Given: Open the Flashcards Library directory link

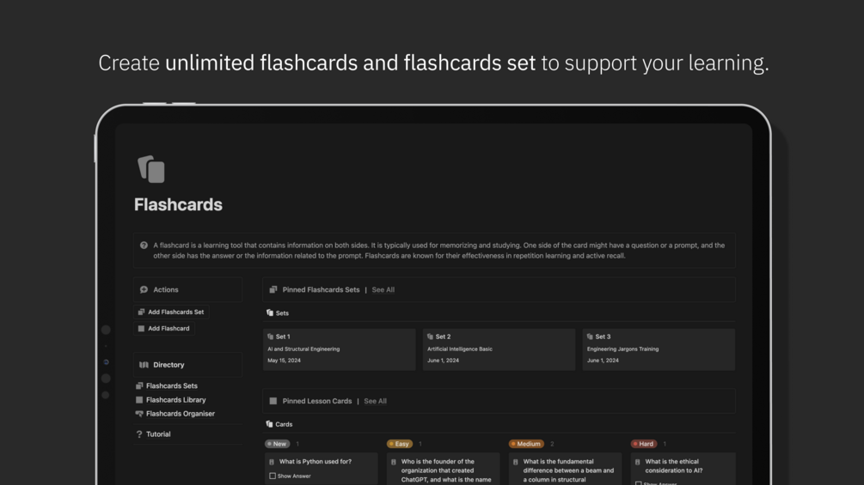Looking at the screenshot, I should pyautogui.click(x=175, y=400).
